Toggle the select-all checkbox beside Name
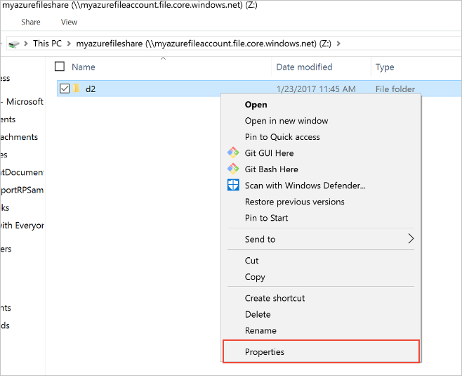The width and height of the screenshot is (462, 376). (60, 67)
